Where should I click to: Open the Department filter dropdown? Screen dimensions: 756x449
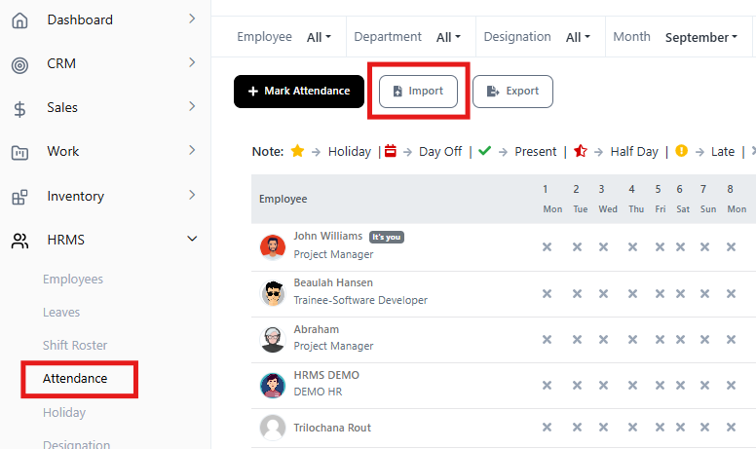coord(448,37)
